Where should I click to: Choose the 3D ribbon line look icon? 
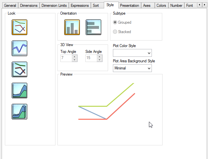pyautogui.click(x=19, y=48)
